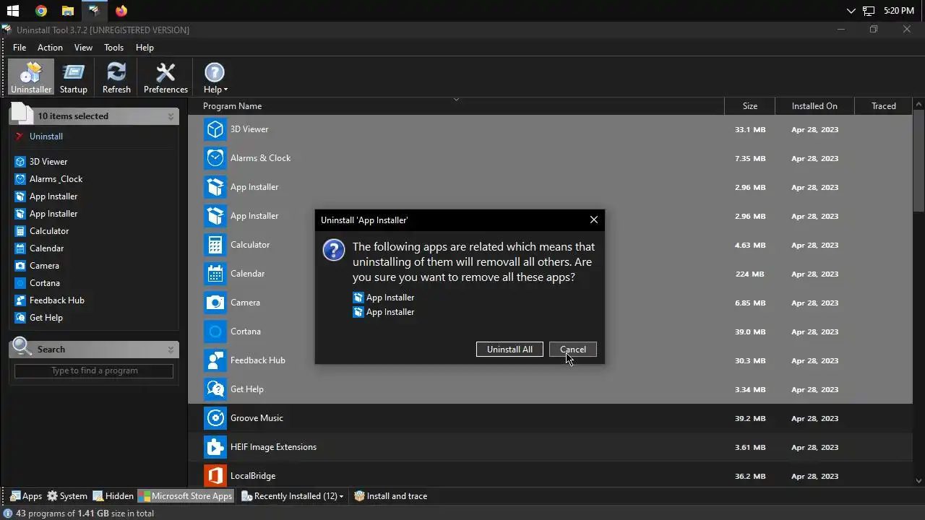Expand the Help toolbar dropdown
The width and height of the screenshot is (925, 520).
[215, 77]
